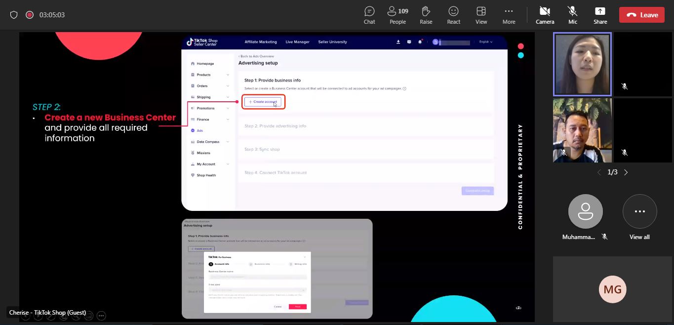
Task: Open the meeting Chat panel
Action: pos(369,15)
